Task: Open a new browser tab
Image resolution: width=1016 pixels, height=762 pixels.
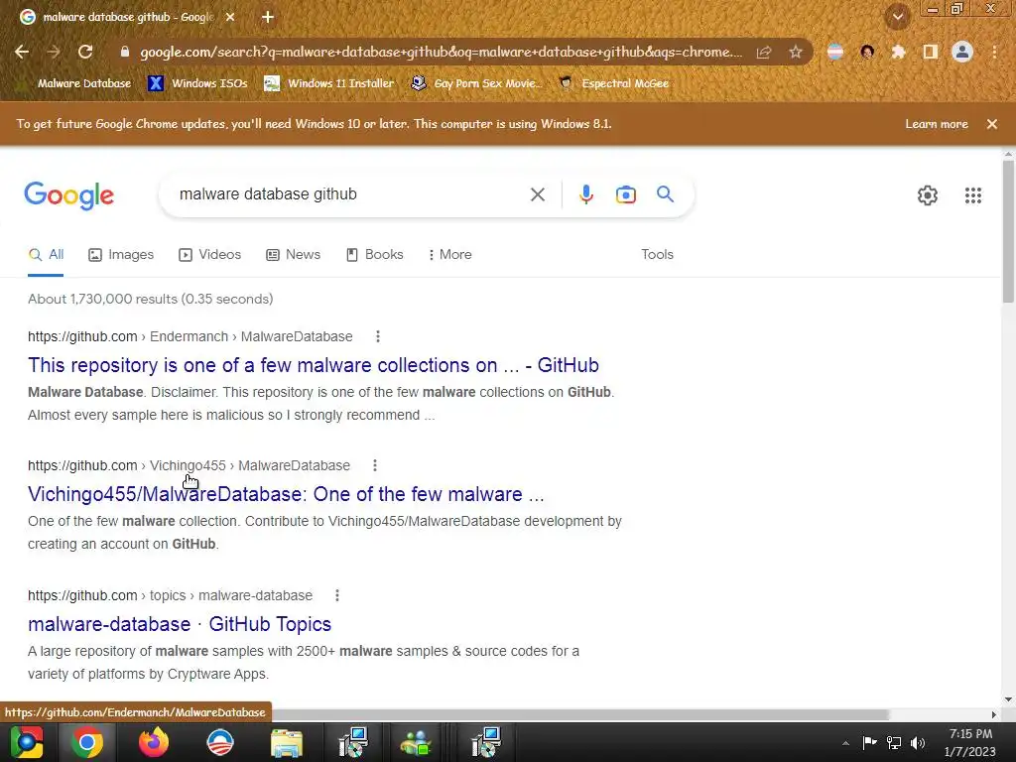Action: (x=268, y=18)
